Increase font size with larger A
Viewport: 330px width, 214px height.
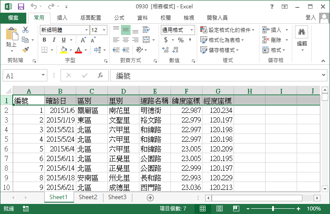point(83,40)
